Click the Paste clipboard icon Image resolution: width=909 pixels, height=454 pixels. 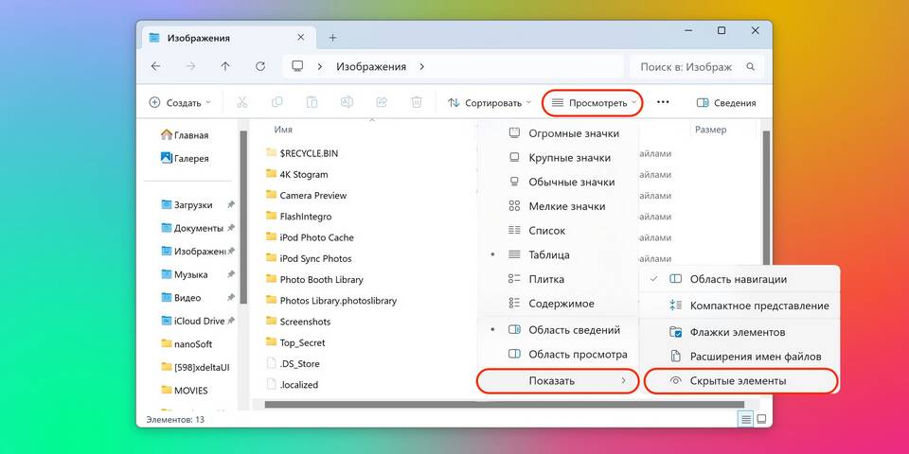(x=312, y=102)
